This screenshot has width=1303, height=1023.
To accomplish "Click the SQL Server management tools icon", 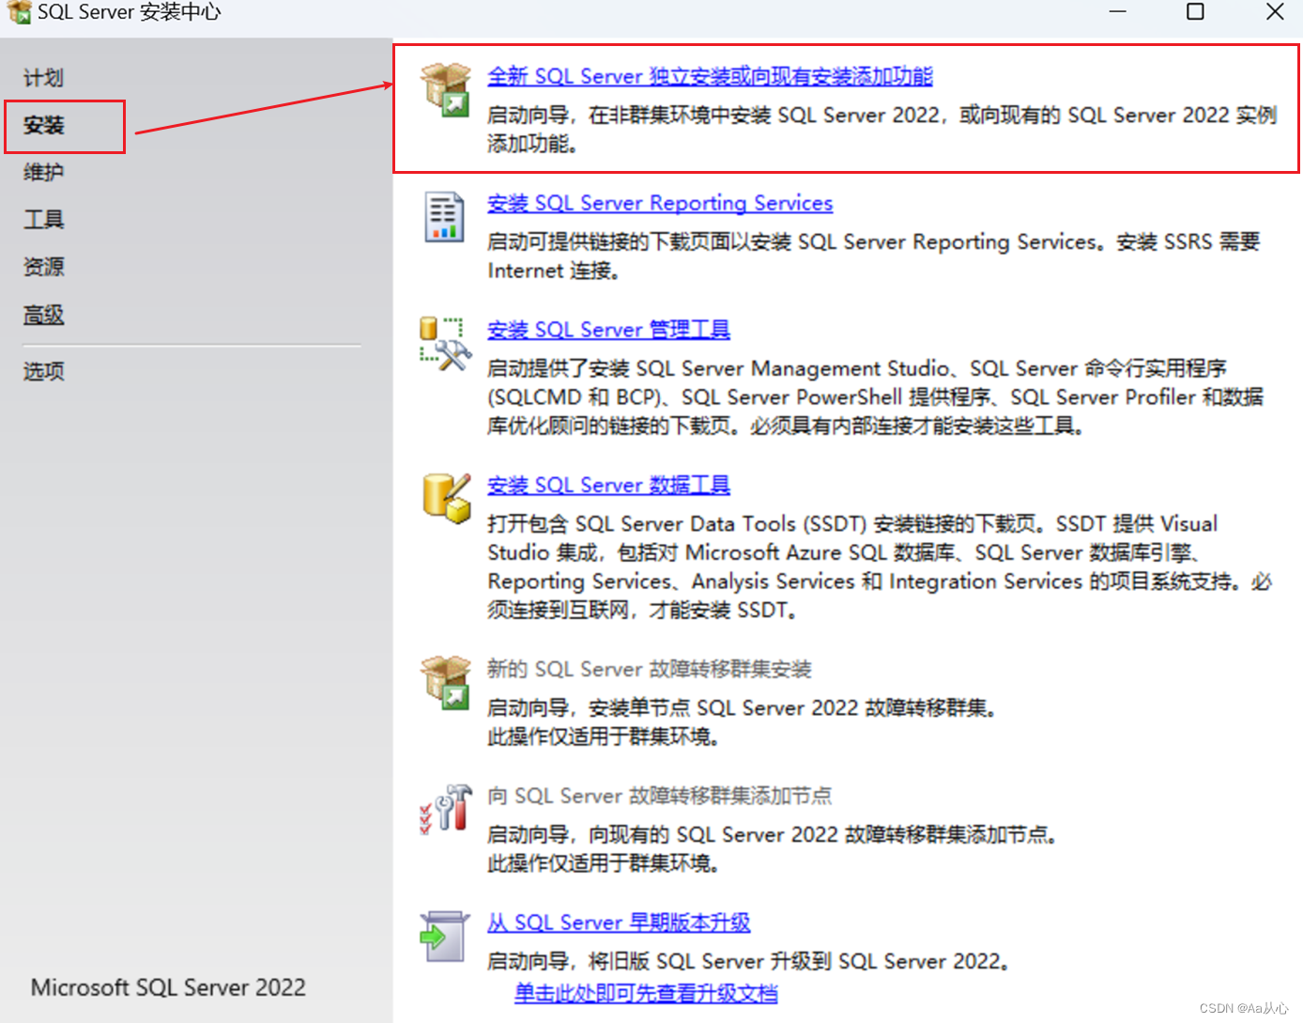I will pos(445,344).
